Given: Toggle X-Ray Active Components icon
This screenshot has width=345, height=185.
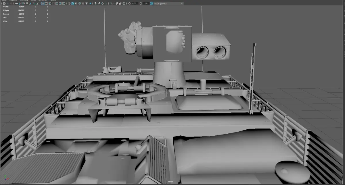Looking at the screenshot, I should [120, 3].
